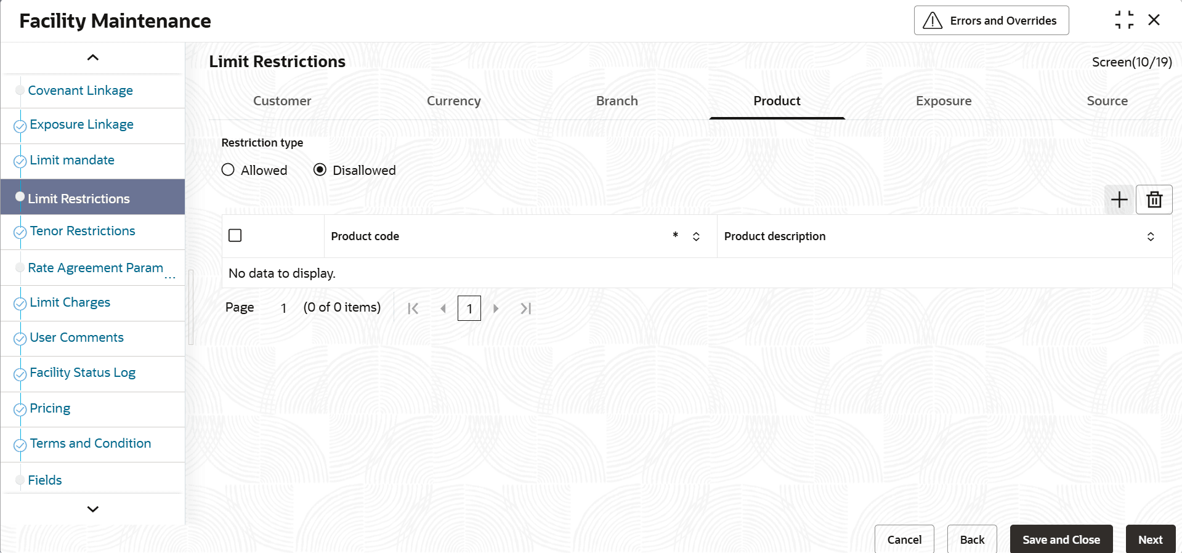Click the add row plus icon

pos(1119,200)
